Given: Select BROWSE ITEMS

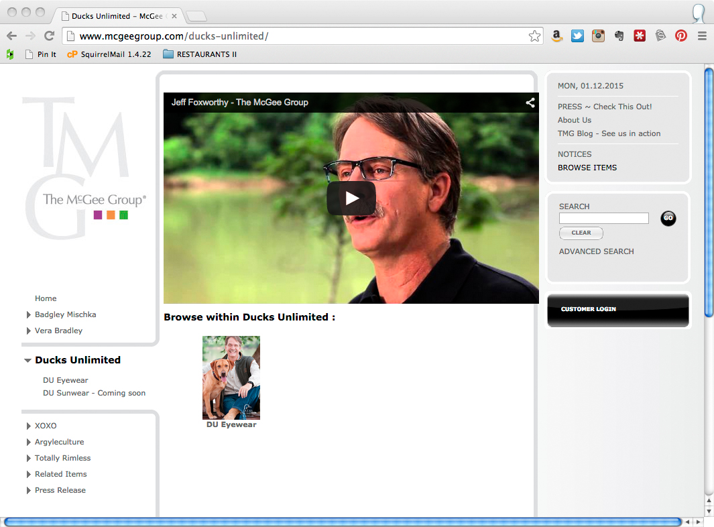Looking at the screenshot, I should 587,168.
